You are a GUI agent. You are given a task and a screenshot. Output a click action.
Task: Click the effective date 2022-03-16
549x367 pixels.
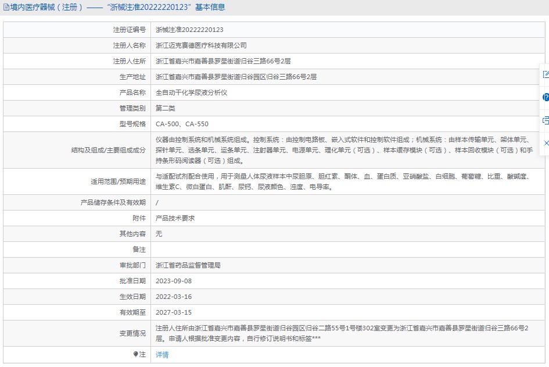point(174,297)
